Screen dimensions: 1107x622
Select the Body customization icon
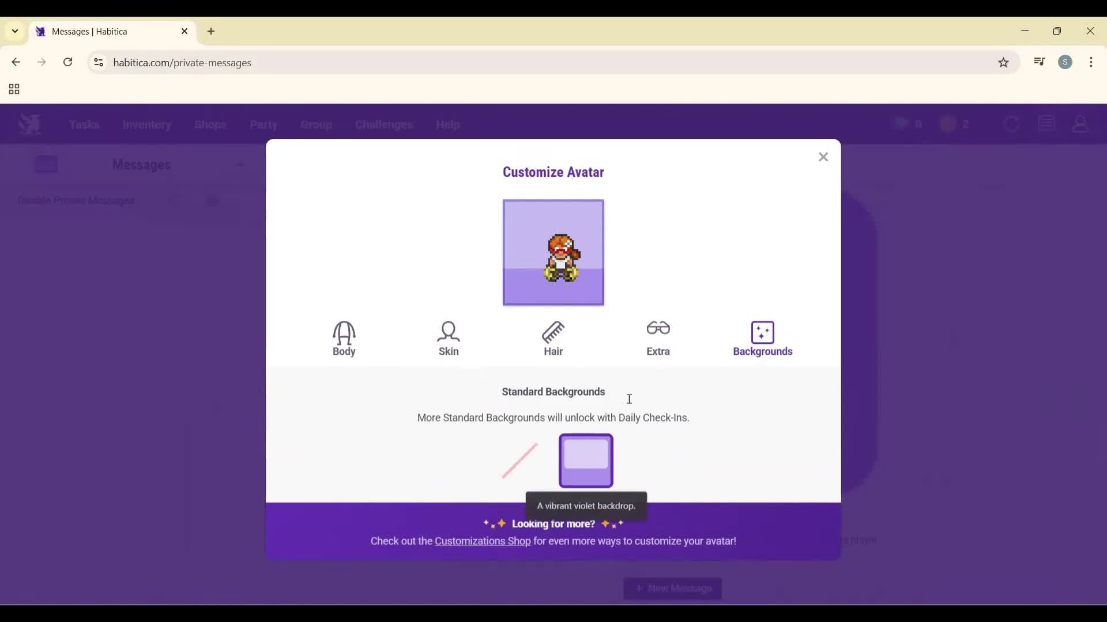344,339
